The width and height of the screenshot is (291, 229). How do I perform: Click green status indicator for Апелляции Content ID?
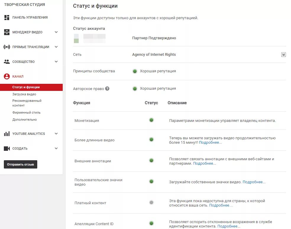151,223
